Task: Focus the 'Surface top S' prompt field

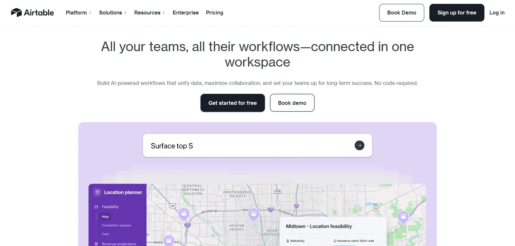Action: click(x=257, y=145)
